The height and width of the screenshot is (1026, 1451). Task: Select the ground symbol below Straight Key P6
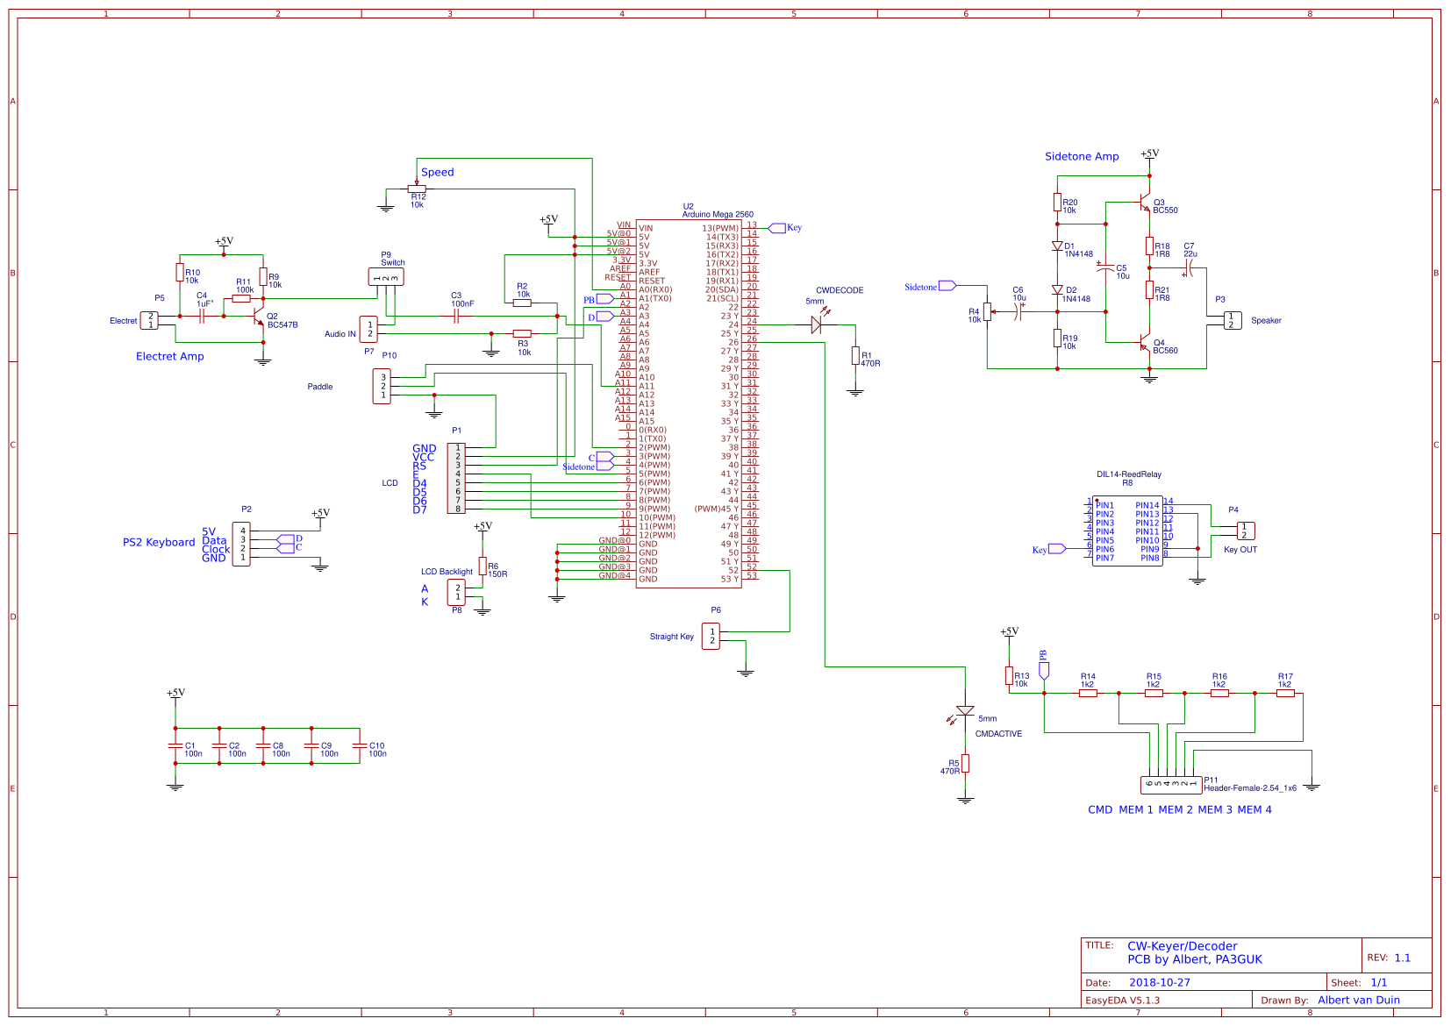pos(747,671)
